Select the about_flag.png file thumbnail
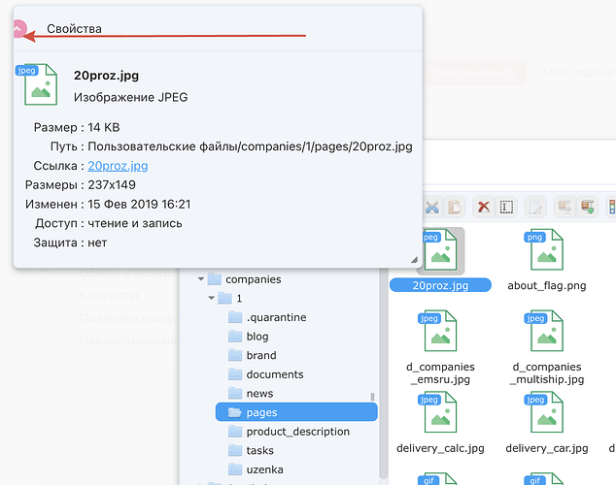Viewport: 616px width, 485px height. pos(546,250)
